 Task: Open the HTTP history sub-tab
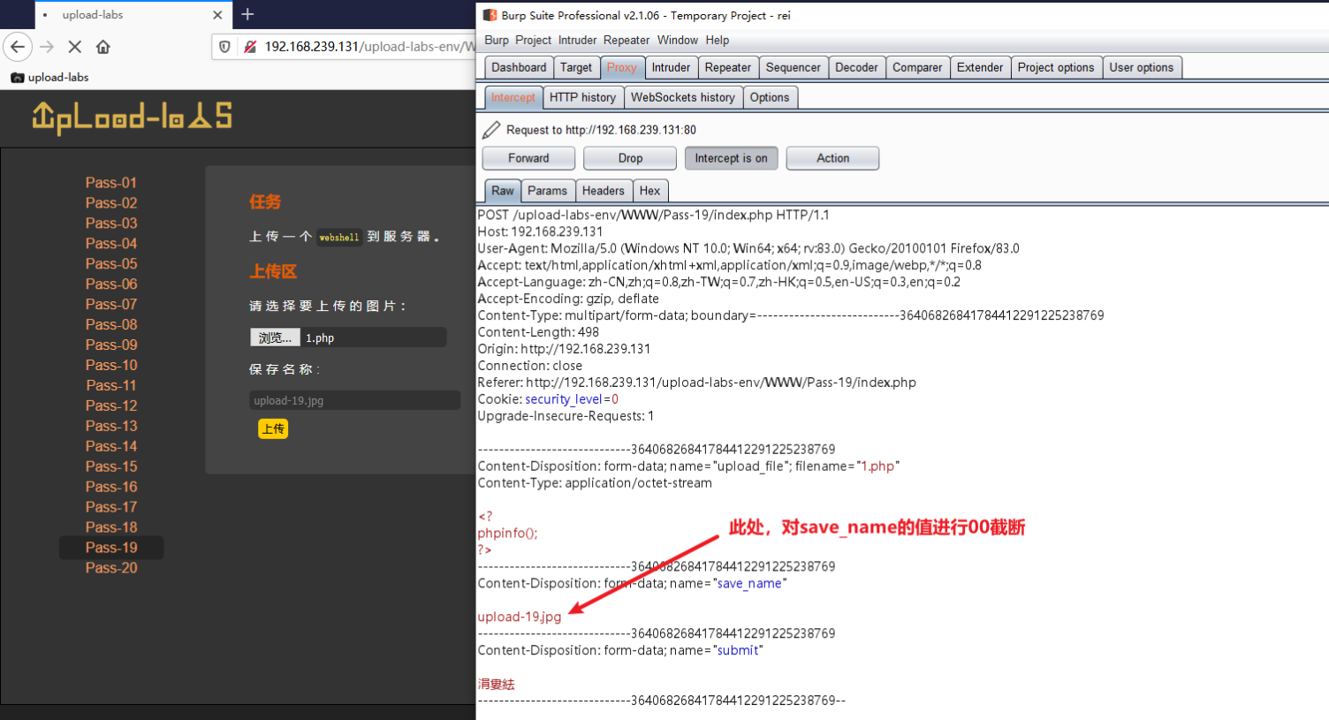pyautogui.click(x=582, y=97)
